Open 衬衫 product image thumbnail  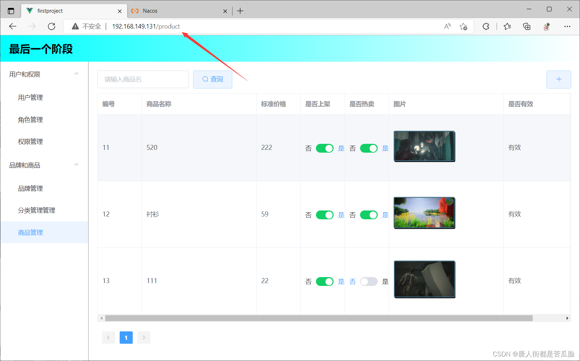(424, 213)
